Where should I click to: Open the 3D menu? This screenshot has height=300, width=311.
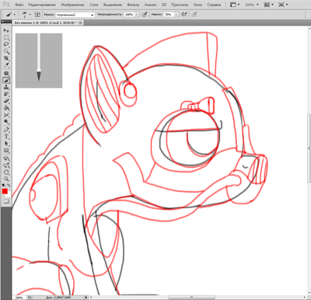point(164,5)
